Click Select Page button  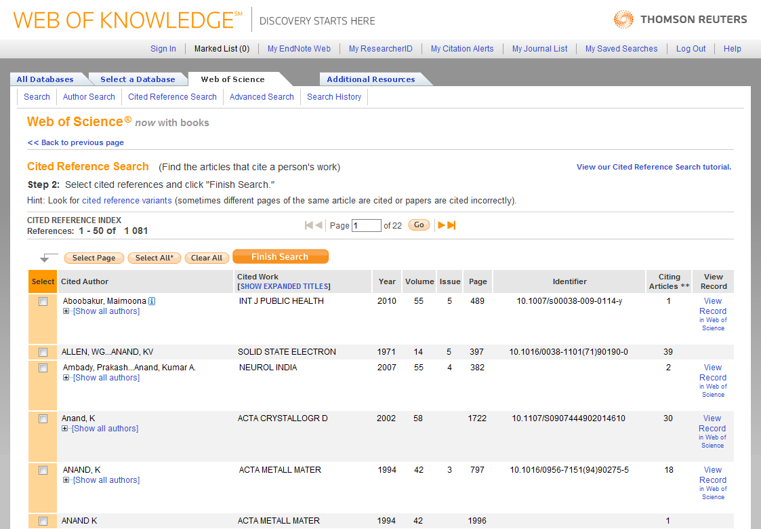[x=94, y=258]
